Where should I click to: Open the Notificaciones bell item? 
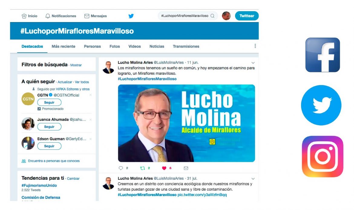pos(61,16)
